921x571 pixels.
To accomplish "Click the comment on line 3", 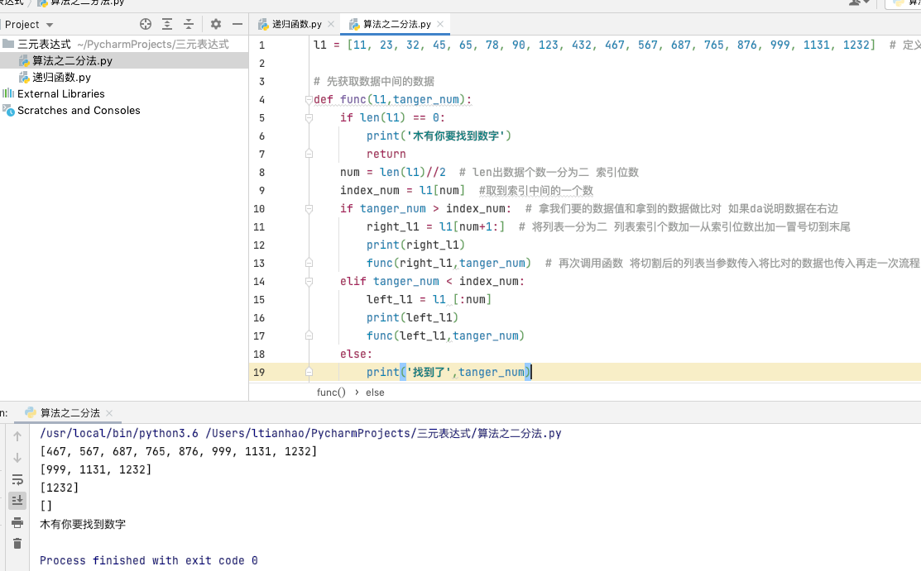I will (374, 81).
